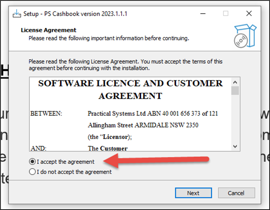
Task: Click the Next button
Action: coord(193,193)
